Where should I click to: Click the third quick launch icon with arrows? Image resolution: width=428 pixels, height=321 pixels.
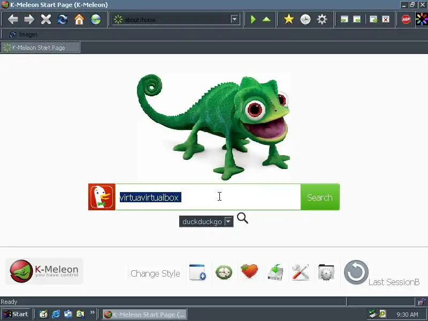coord(68,314)
